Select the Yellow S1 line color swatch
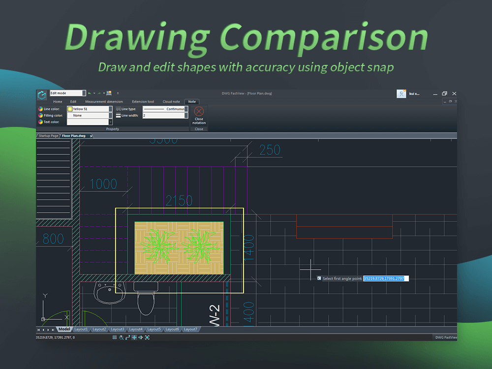The height and width of the screenshot is (369, 492). [x=70, y=109]
